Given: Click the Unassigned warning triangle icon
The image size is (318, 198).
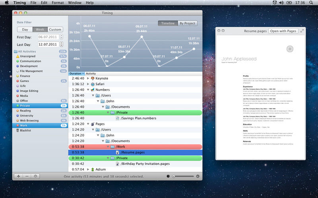Looking at the screenshot, I should 17,56.
